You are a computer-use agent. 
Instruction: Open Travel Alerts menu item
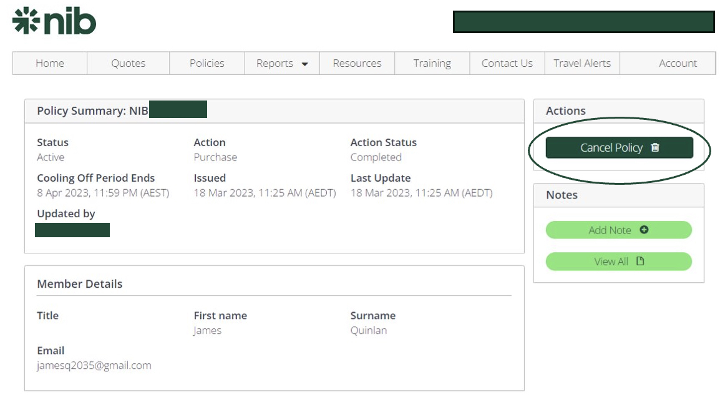581,63
